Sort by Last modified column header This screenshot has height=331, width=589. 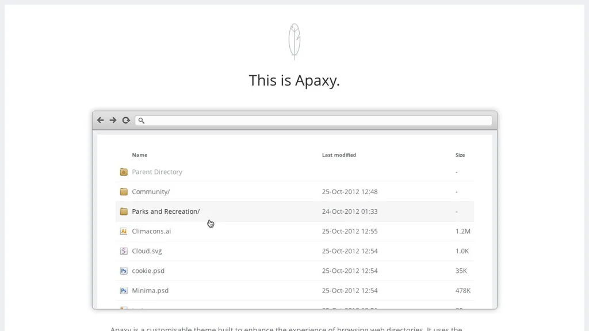point(339,155)
